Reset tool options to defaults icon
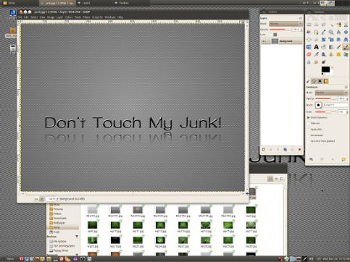 pyautogui.click(x=343, y=159)
